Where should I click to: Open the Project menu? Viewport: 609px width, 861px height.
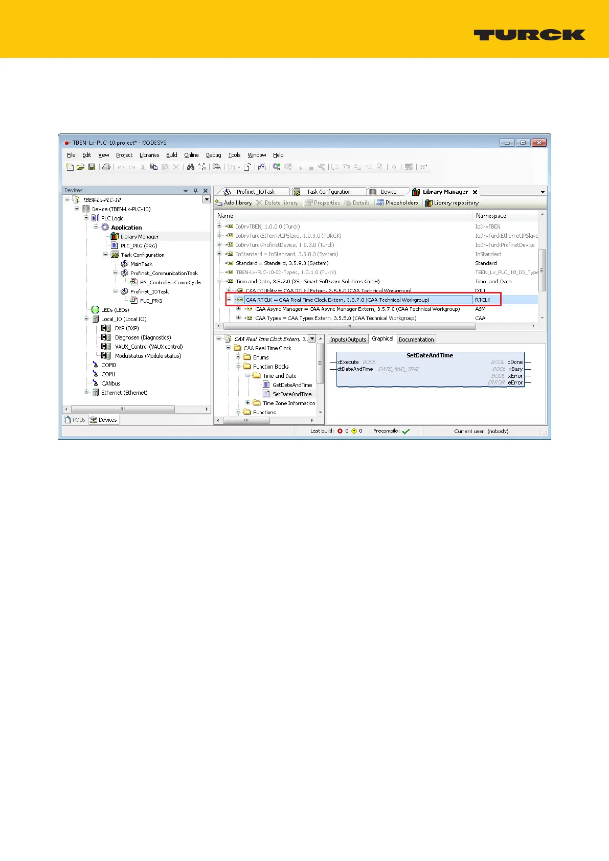(x=124, y=155)
